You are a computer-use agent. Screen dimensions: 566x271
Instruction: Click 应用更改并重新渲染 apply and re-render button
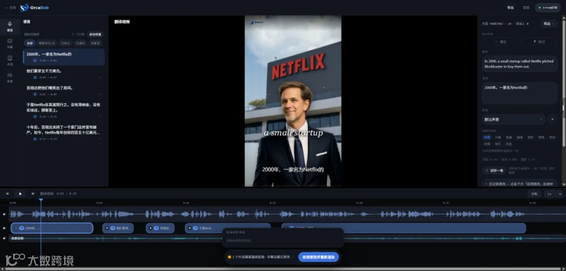click(318, 257)
